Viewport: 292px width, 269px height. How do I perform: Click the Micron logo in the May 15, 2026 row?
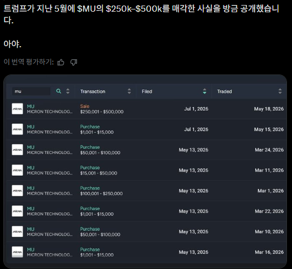tap(17, 129)
